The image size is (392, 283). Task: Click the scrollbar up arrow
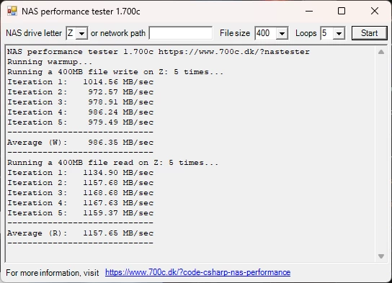pos(381,52)
